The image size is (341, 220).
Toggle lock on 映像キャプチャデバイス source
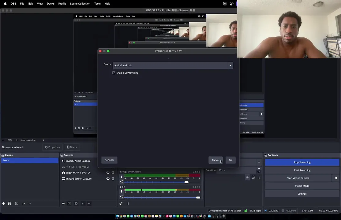coord(113,173)
